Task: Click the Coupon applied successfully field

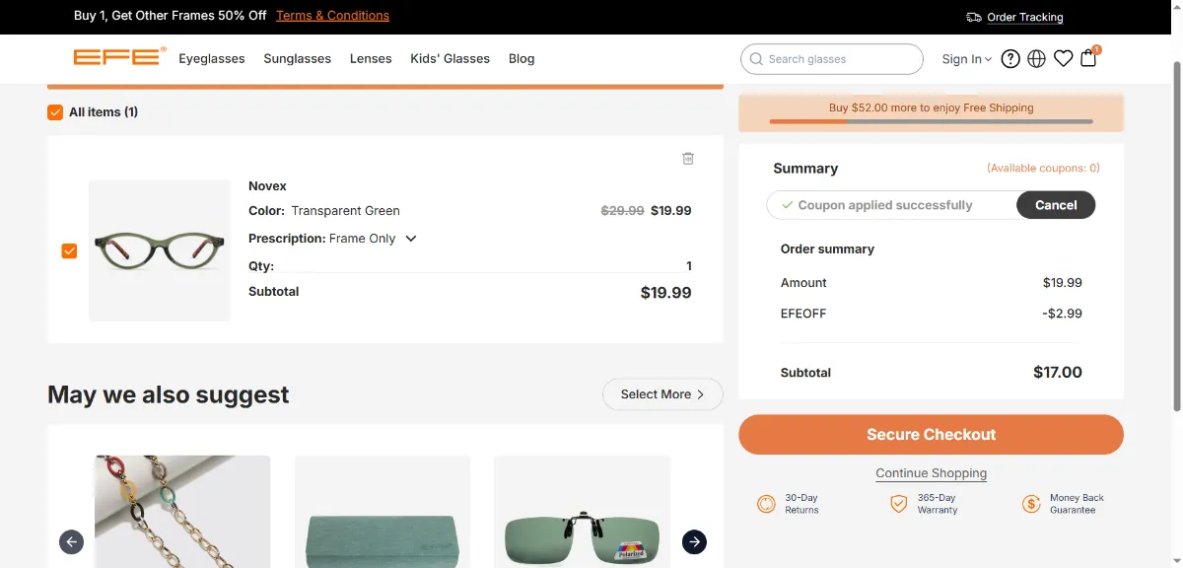Action: (891, 205)
